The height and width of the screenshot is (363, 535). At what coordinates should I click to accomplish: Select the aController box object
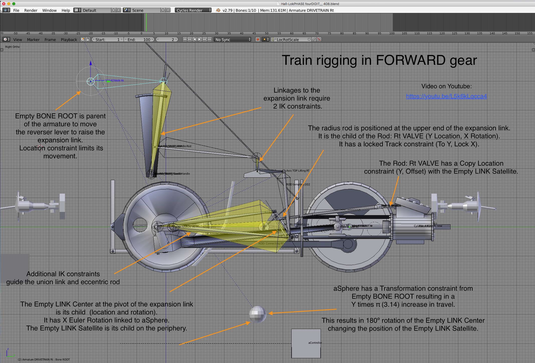coord(306,343)
